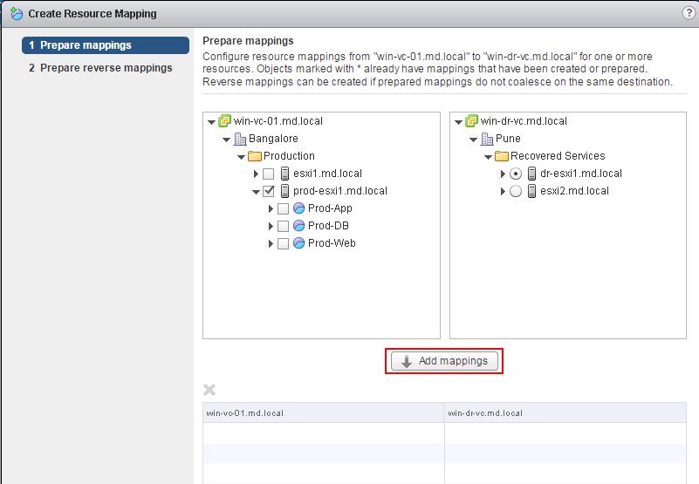Click the dr-esxi1.md.local host icon
Image resolution: width=699 pixels, height=484 pixels.
(531, 174)
